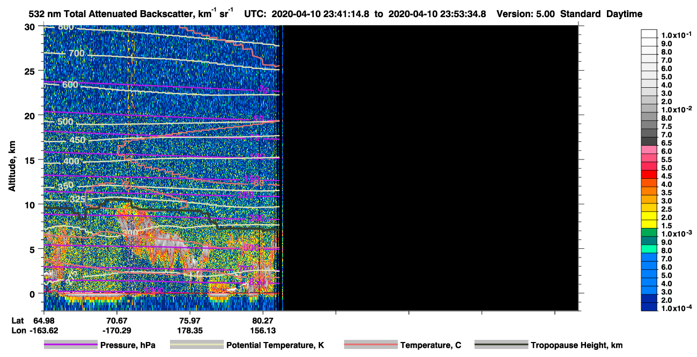Image resolution: width=697 pixels, height=357 pixels.
Task: Click the '325' potential temperature contour label
Action: [x=78, y=199]
